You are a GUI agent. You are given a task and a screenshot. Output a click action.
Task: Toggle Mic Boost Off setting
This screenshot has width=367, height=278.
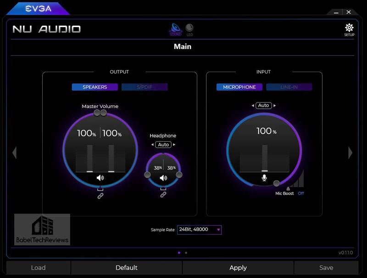(301, 193)
